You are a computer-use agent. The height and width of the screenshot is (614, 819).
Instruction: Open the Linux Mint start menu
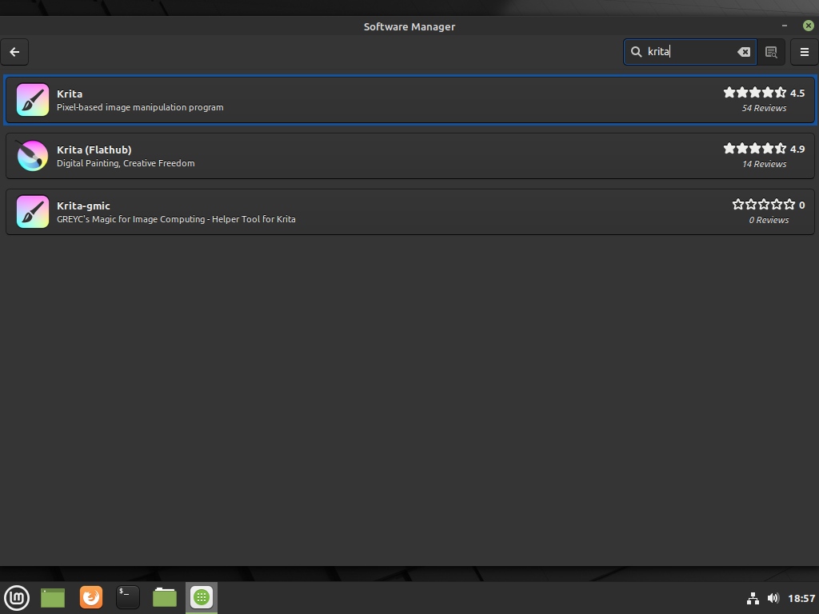click(17, 598)
